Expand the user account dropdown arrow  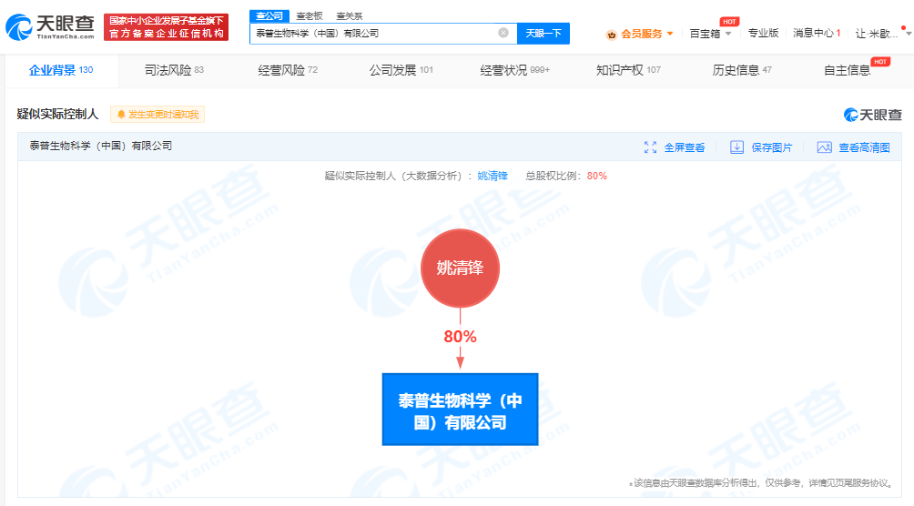pyautogui.click(x=909, y=34)
